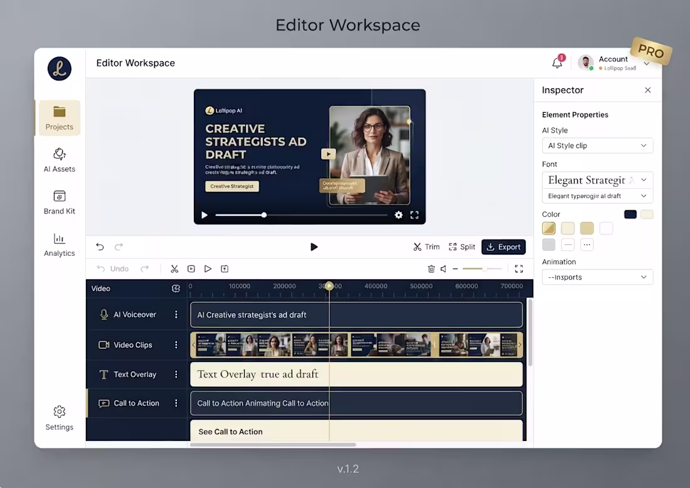
Task: Export the project
Action: tap(504, 247)
